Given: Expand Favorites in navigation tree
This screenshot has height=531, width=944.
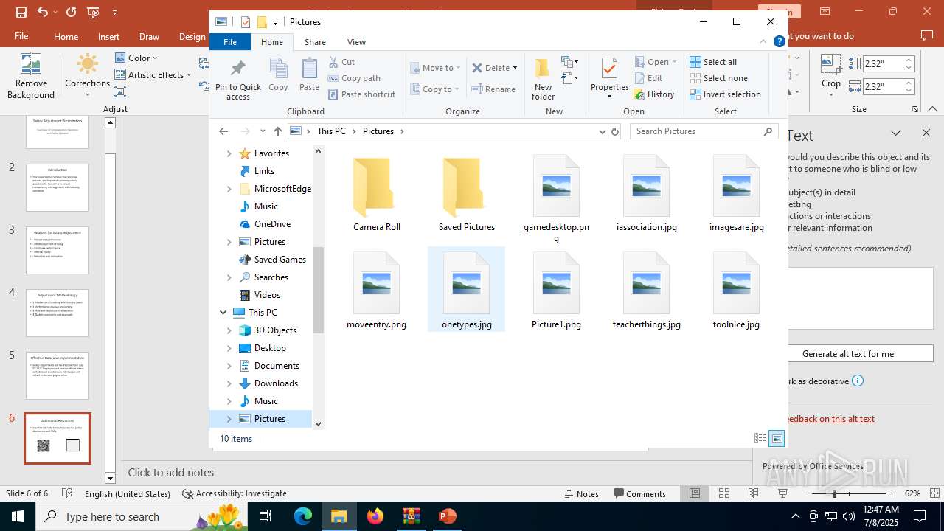Looking at the screenshot, I should coord(229,153).
